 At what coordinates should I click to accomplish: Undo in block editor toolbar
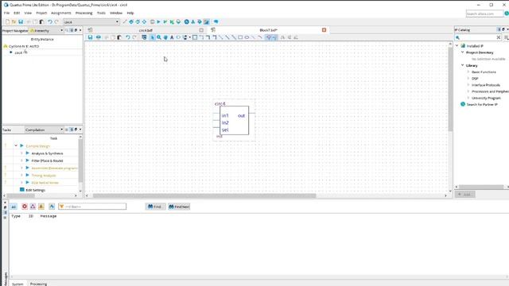127,37
